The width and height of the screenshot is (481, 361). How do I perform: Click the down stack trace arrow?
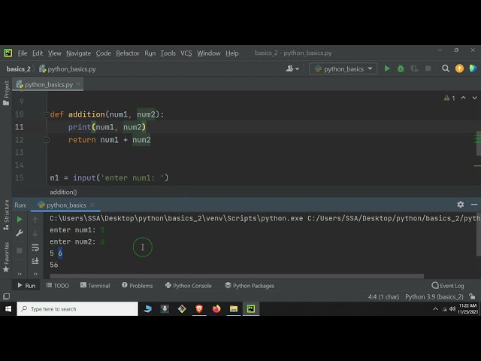coord(35,234)
